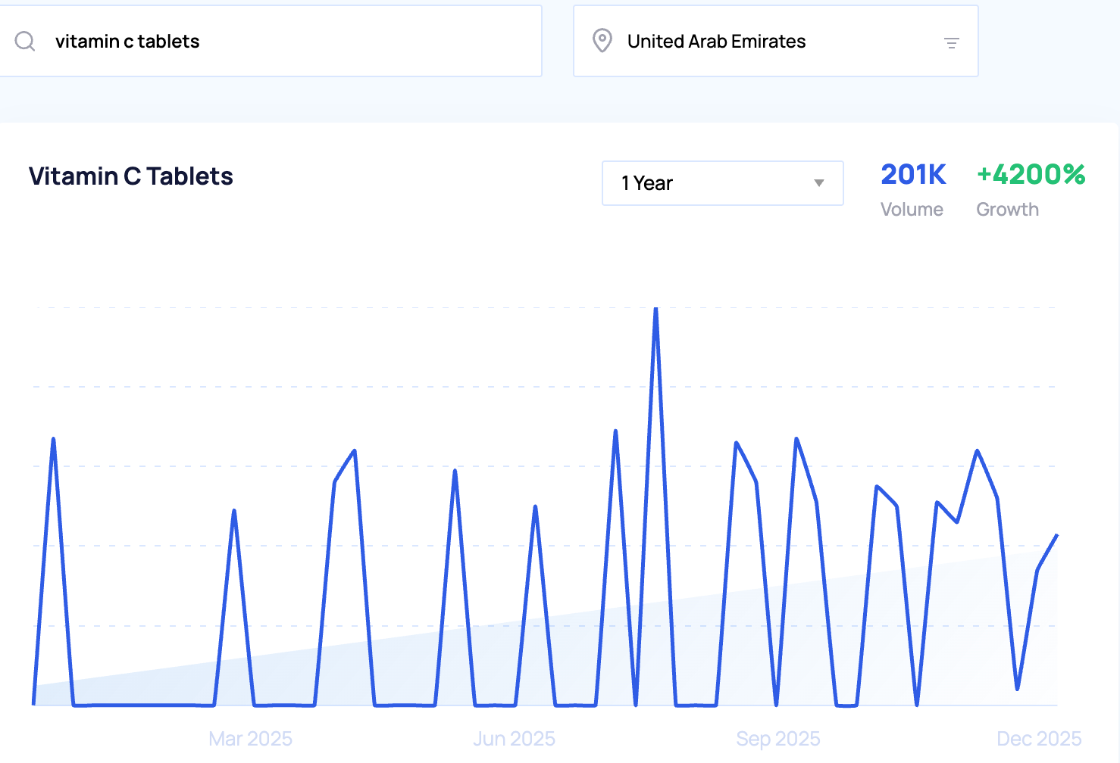
Task: Select the Sep 2025 axis label
Action: [x=777, y=738]
